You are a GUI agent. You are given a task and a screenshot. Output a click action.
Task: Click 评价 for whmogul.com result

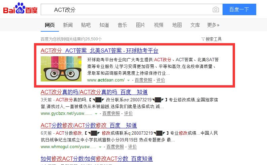[132, 146]
